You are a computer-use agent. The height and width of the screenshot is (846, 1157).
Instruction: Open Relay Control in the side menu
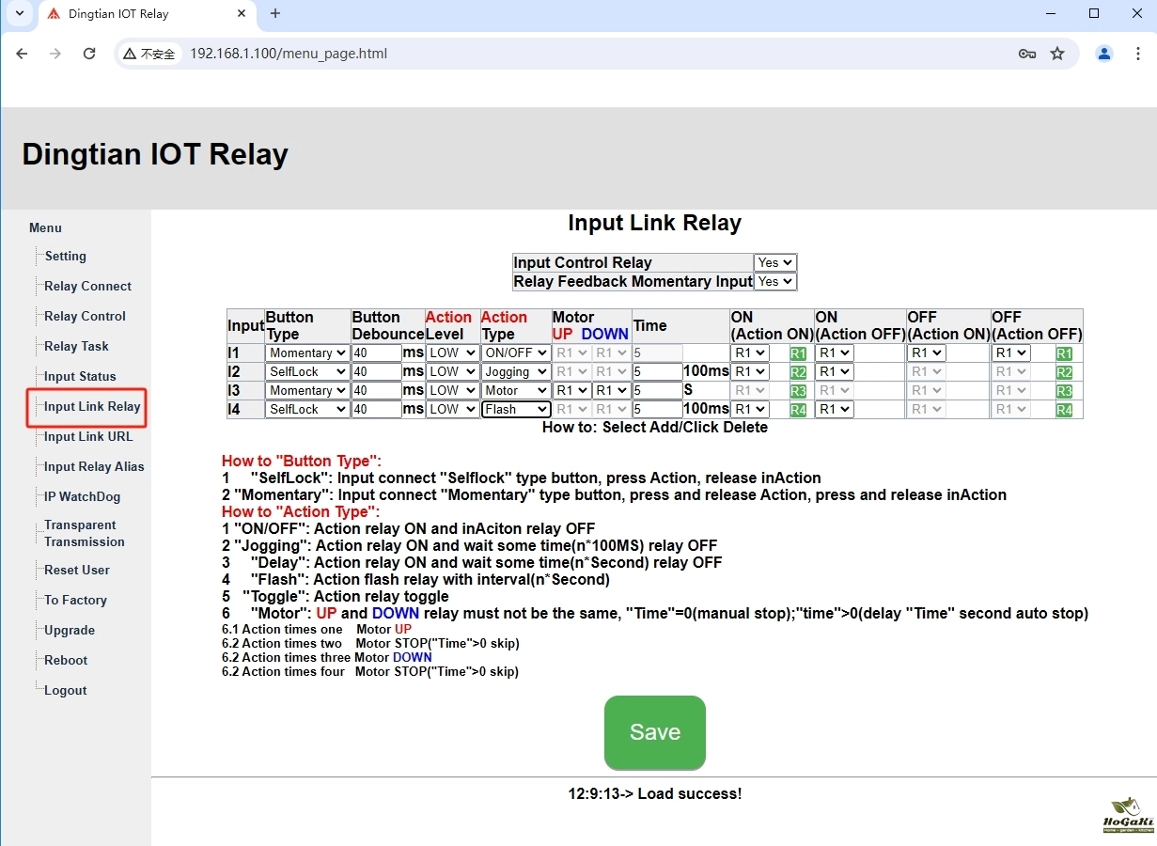click(85, 317)
